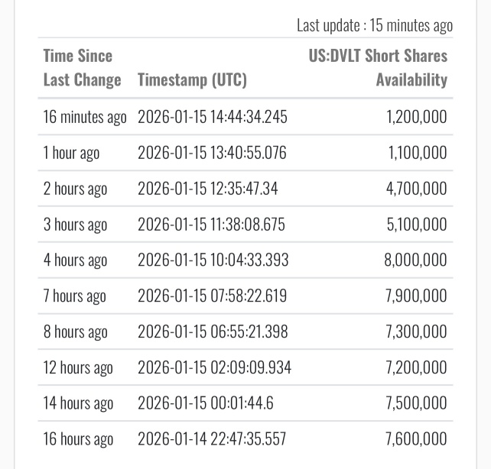The height and width of the screenshot is (469, 491).
Task: Click the 'US:DVLT Short Shares Availability' header
Action: (x=378, y=68)
